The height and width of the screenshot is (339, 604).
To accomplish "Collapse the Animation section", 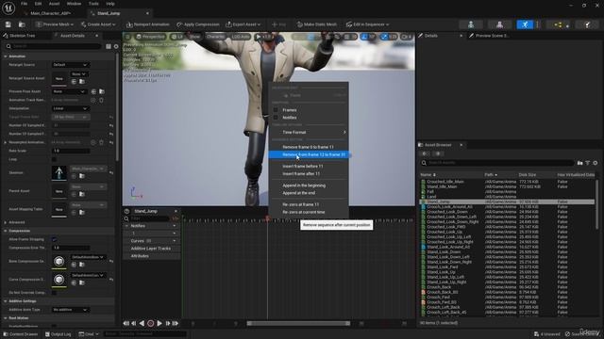I will [6, 56].
